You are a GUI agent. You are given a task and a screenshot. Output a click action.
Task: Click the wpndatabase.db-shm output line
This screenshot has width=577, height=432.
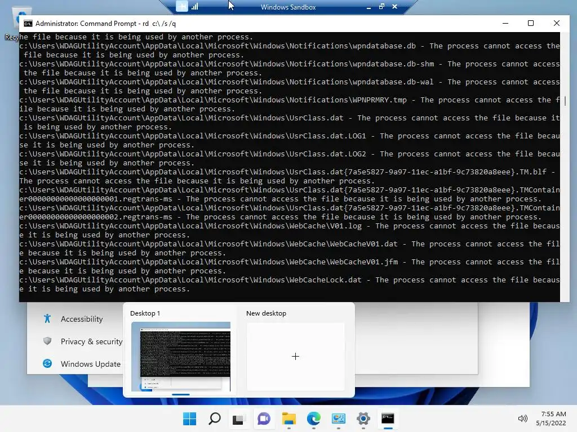click(290, 68)
